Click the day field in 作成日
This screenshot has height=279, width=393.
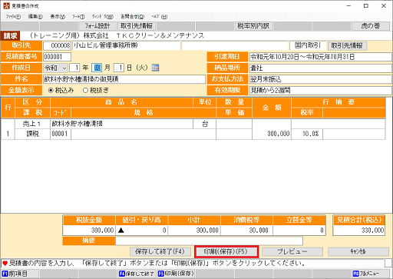tap(118, 68)
